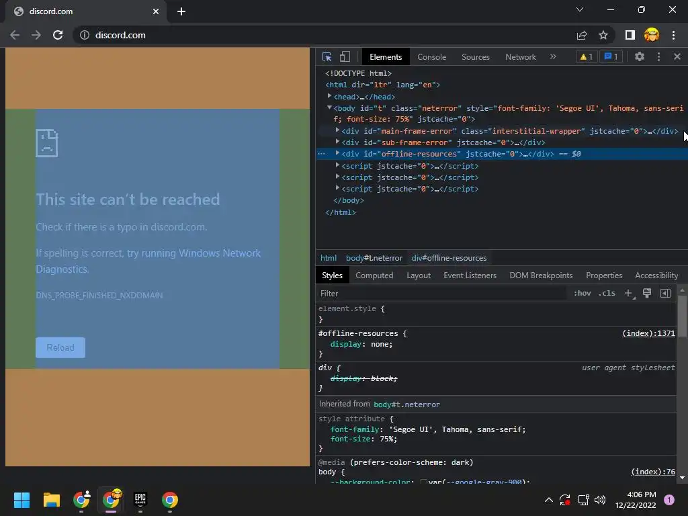Click the warnings count badge

586,56
